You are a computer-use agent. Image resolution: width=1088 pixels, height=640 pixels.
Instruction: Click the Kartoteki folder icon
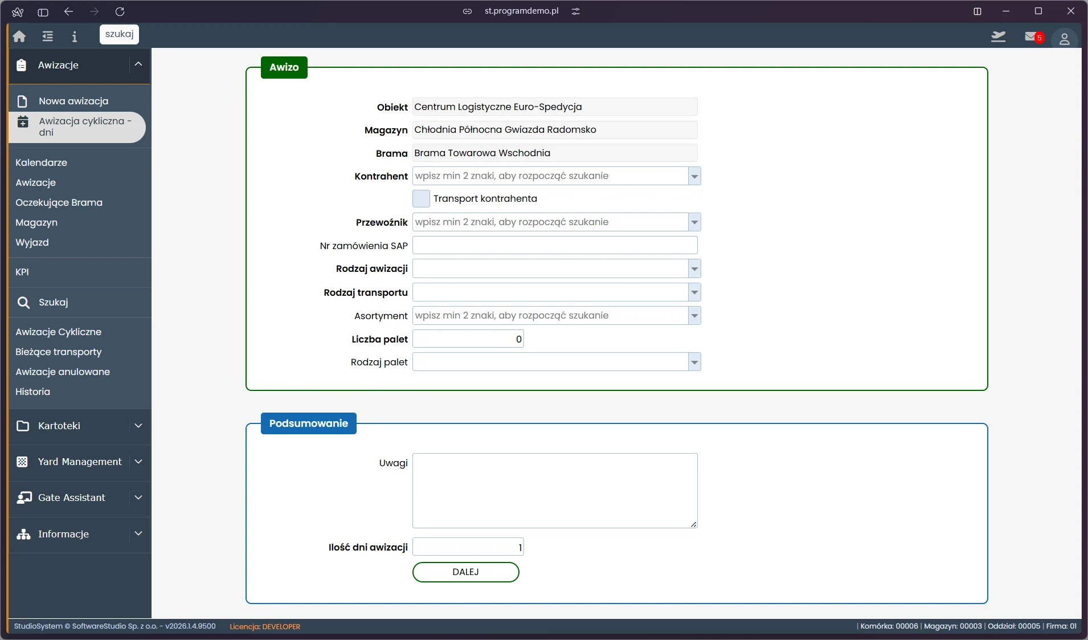[23, 426]
